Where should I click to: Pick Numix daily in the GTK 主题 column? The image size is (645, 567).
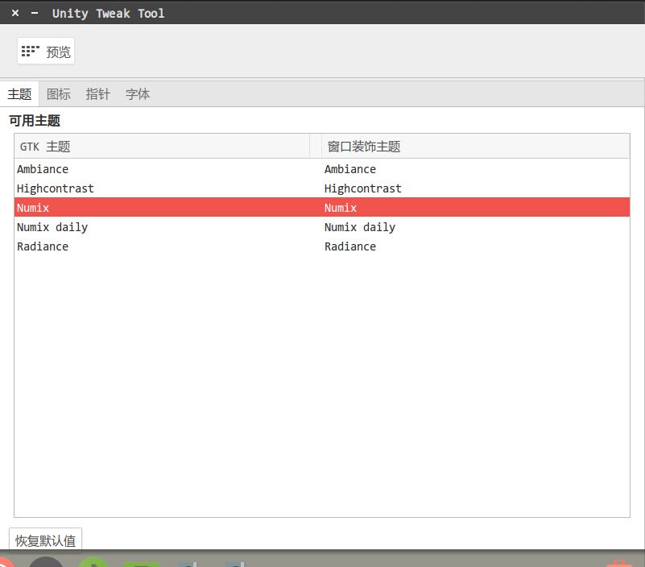pyautogui.click(x=52, y=227)
